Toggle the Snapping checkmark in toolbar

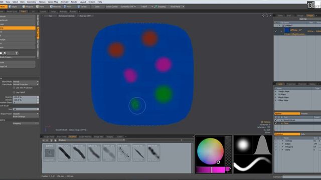[x=156, y=6]
